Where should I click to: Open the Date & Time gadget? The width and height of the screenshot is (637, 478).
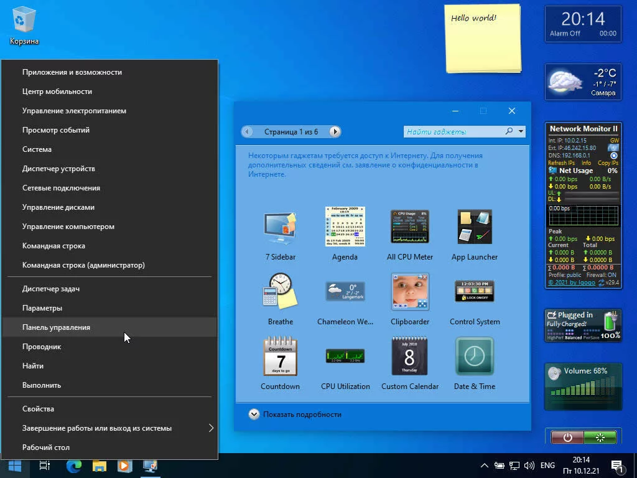tap(475, 357)
